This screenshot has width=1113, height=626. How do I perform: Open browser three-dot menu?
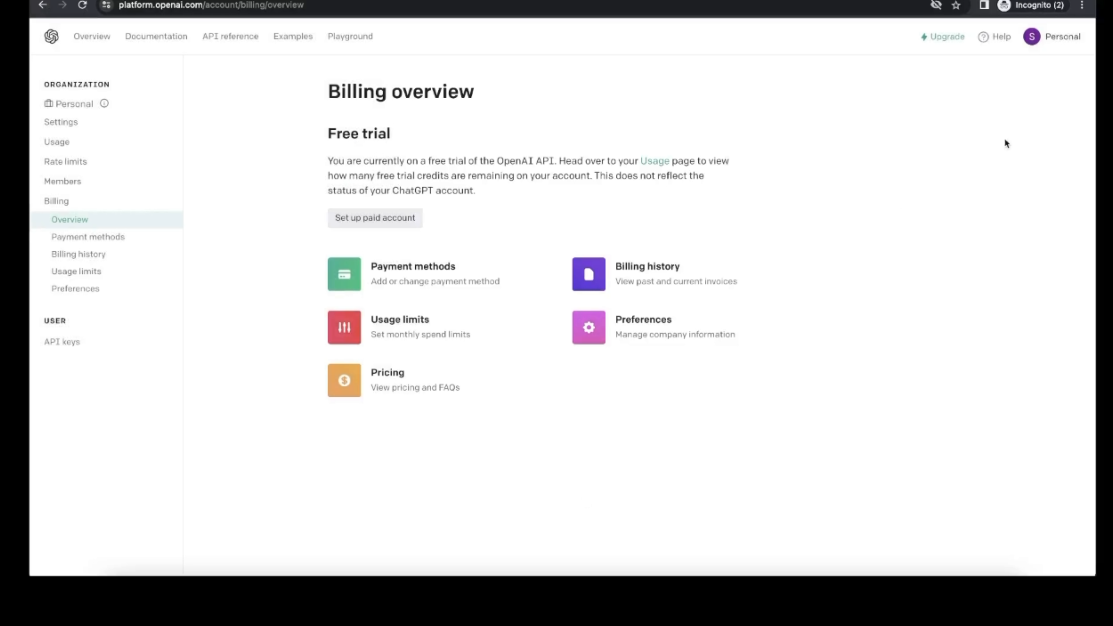(1082, 5)
